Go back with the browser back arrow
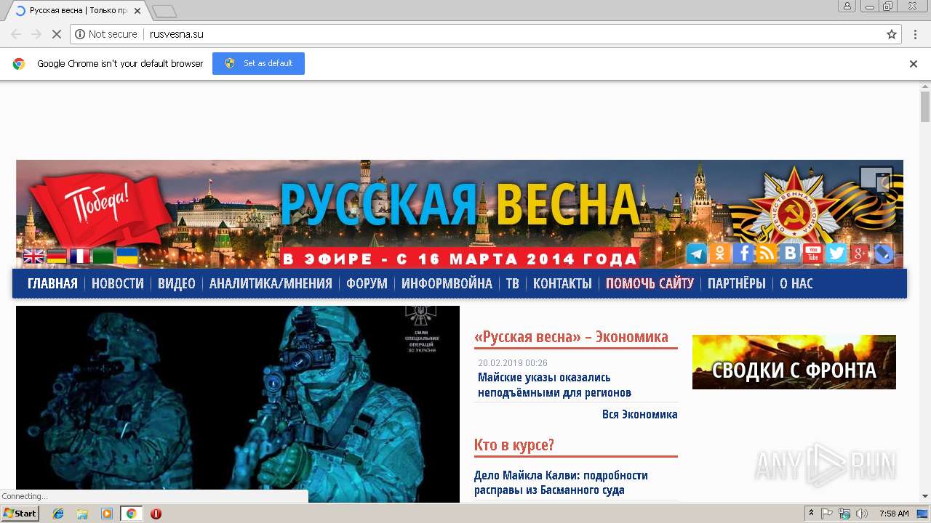This screenshot has width=931, height=523. [x=16, y=34]
